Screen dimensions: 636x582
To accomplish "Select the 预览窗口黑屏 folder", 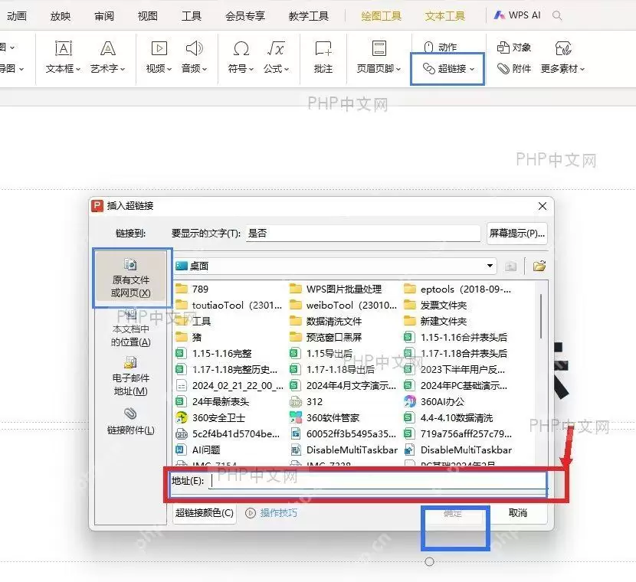I will pyautogui.click(x=326, y=337).
